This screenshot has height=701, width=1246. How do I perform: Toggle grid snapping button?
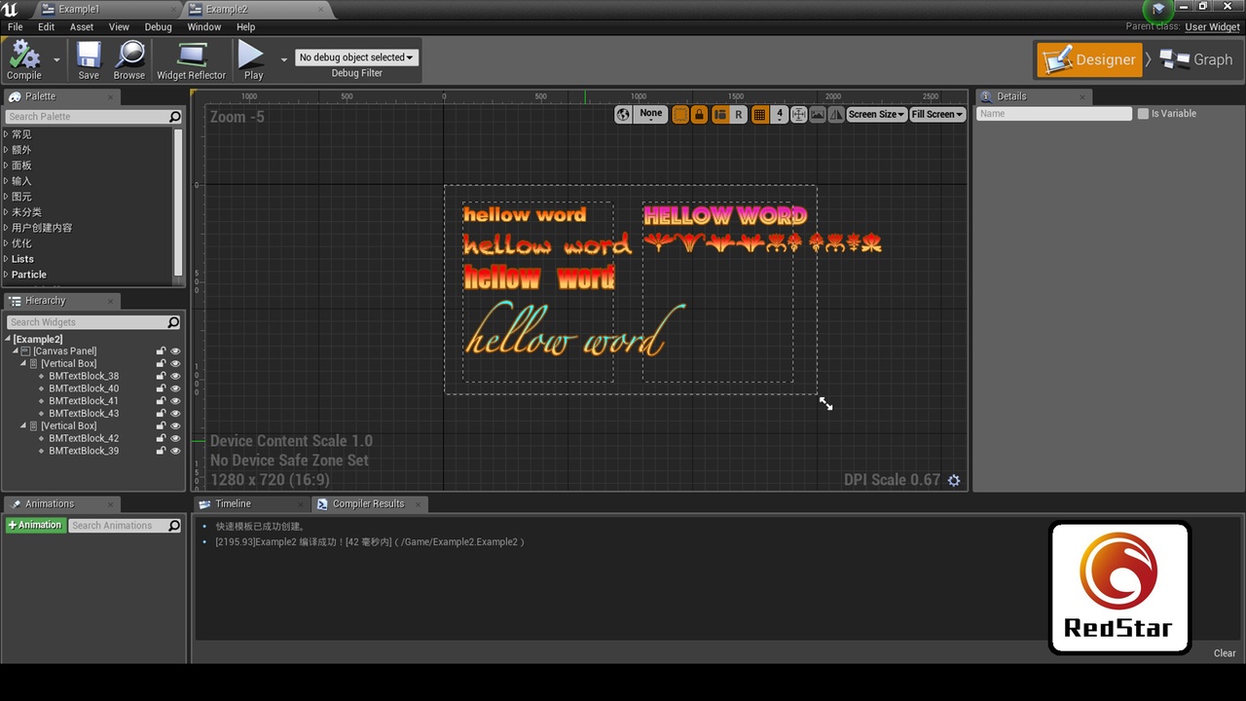click(760, 115)
